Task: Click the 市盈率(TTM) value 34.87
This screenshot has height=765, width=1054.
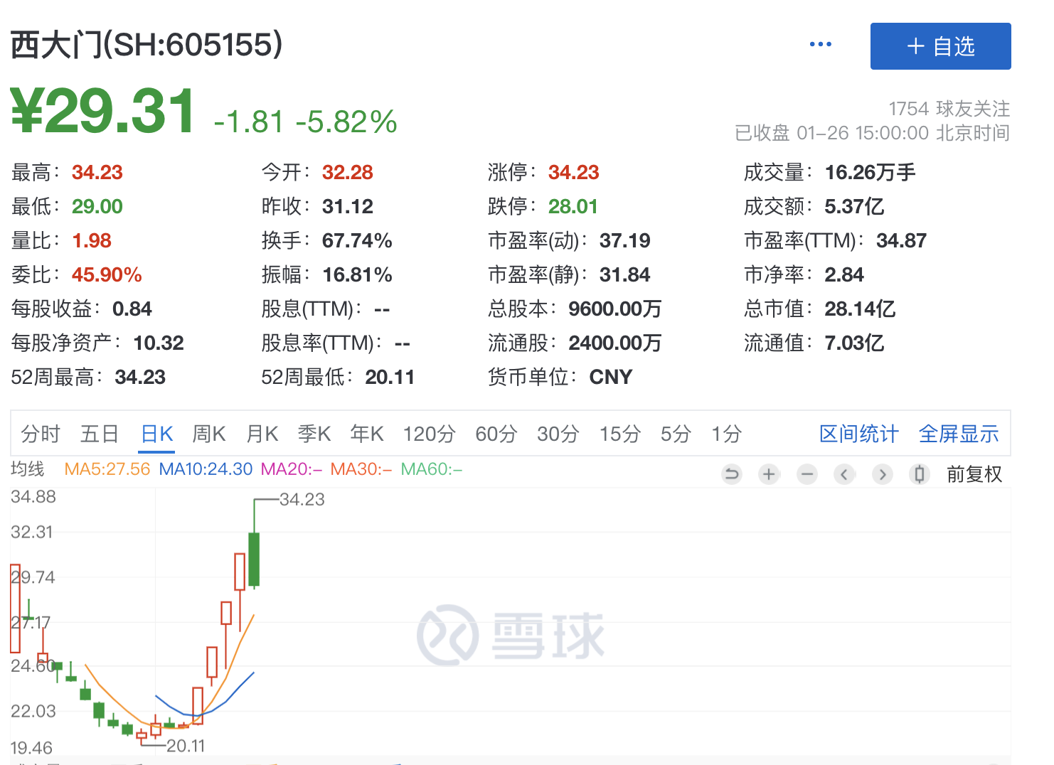Action: (x=902, y=240)
